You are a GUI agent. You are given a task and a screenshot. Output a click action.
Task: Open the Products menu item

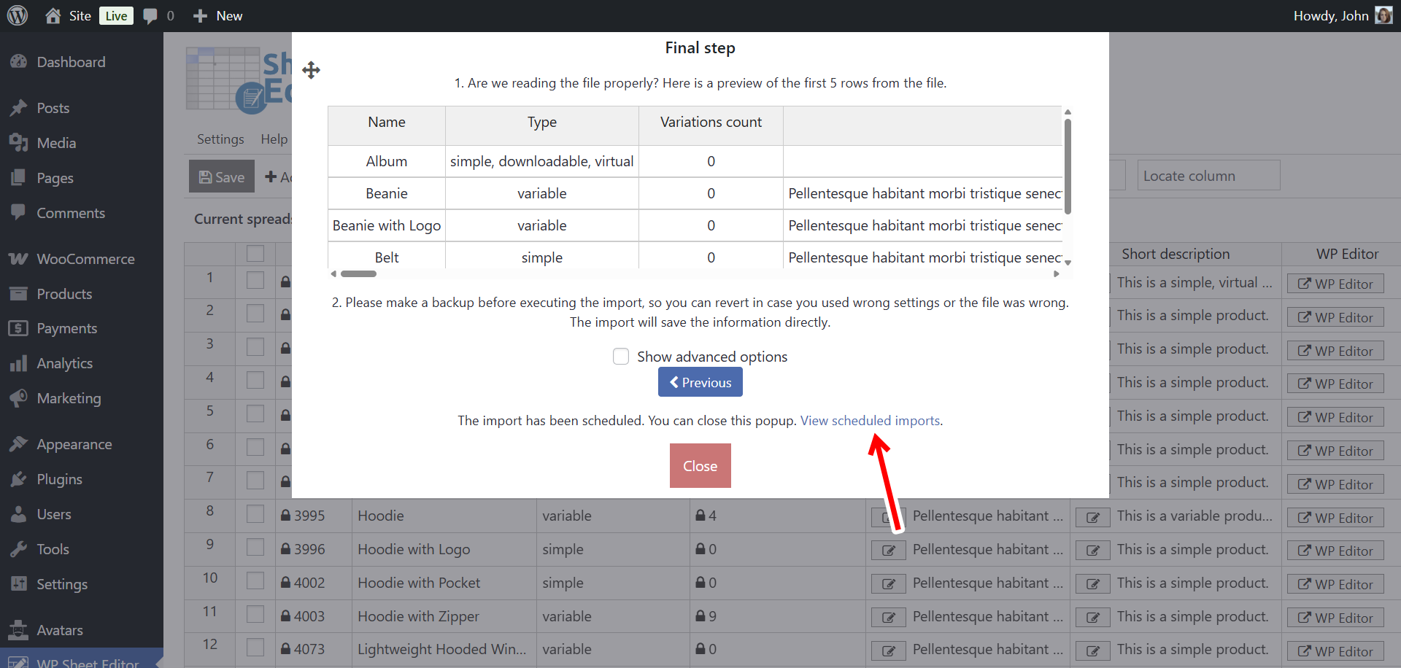(x=64, y=294)
